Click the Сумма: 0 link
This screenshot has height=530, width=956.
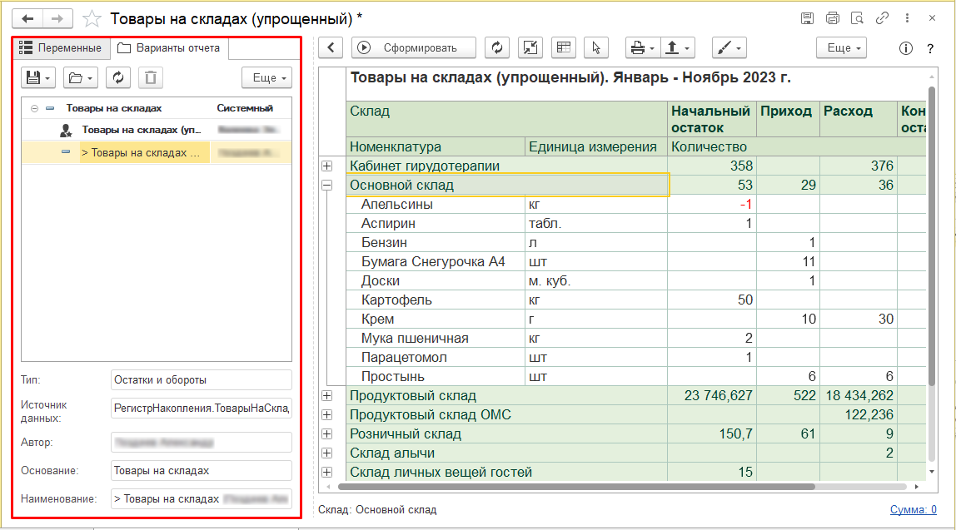(913, 510)
